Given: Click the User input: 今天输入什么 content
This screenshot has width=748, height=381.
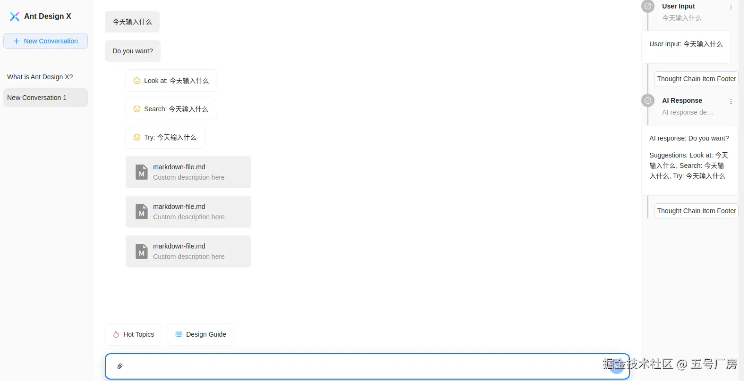Looking at the screenshot, I should pos(686,44).
